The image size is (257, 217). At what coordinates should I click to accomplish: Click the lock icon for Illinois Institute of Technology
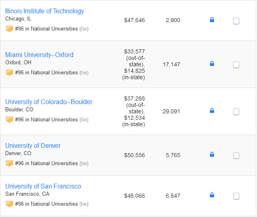click(x=212, y=20)
